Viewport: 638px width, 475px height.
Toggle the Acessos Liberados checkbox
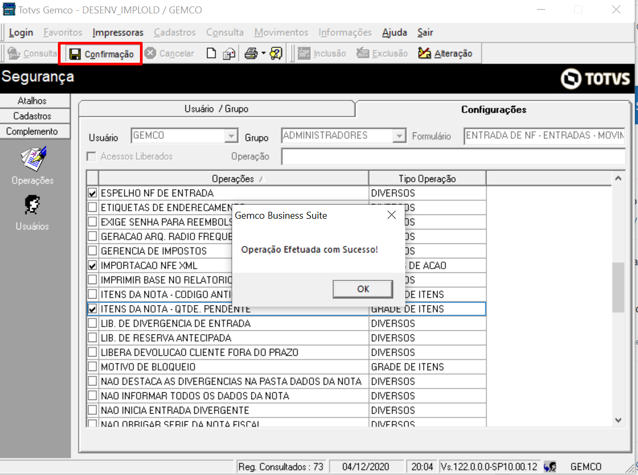coord(92,157)
